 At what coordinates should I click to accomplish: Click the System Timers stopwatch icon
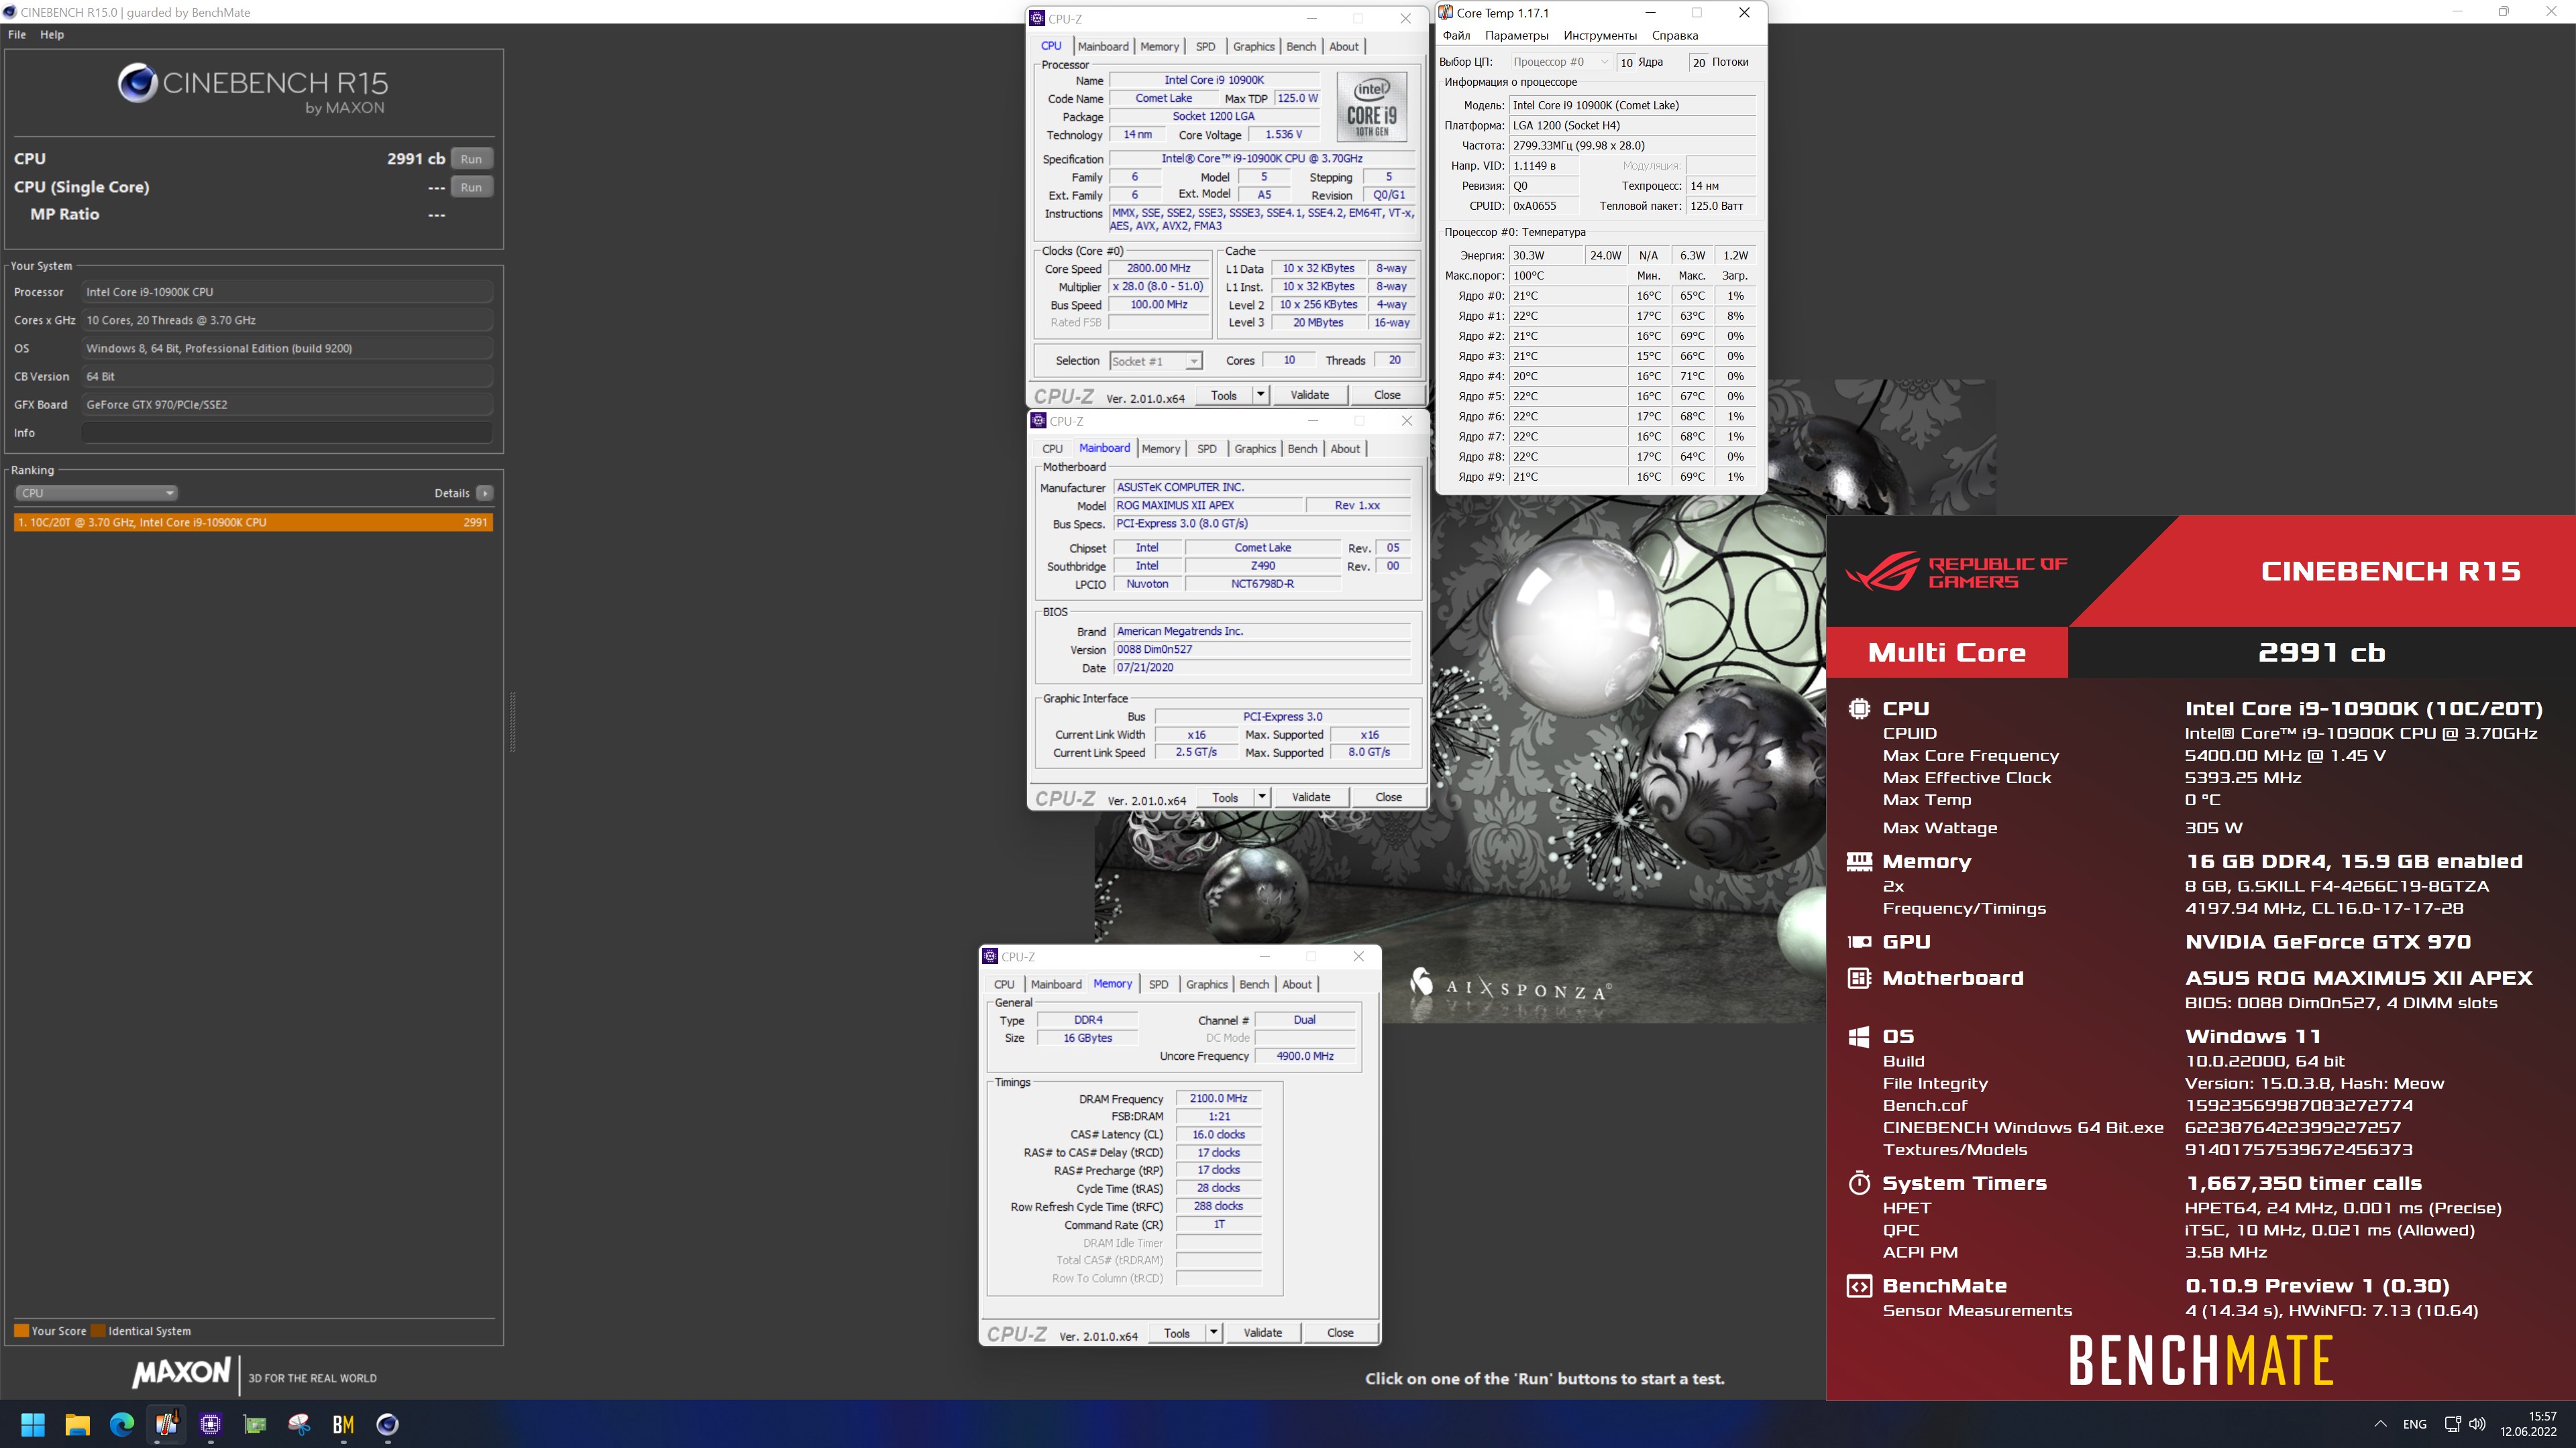click(1859, 1183)
